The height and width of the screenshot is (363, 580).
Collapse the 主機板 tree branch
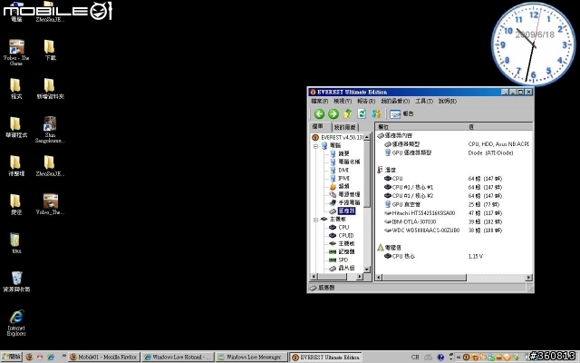[316, 220]
